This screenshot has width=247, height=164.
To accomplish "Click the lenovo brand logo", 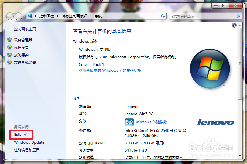I will pos(216,122).
